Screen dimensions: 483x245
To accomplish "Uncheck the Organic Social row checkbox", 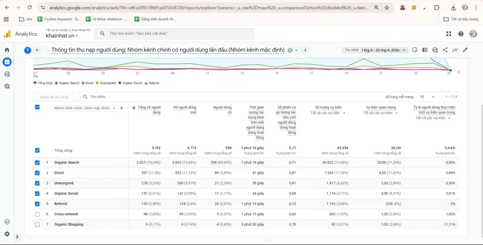I will click(x=37, y=194).
